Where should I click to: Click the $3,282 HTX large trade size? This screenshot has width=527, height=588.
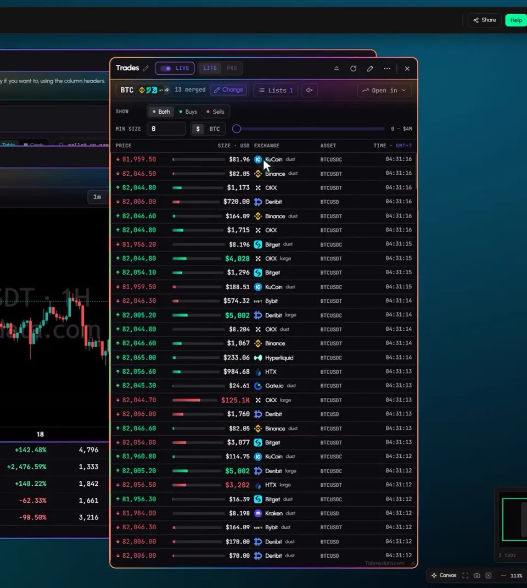[x=237, y=485]
